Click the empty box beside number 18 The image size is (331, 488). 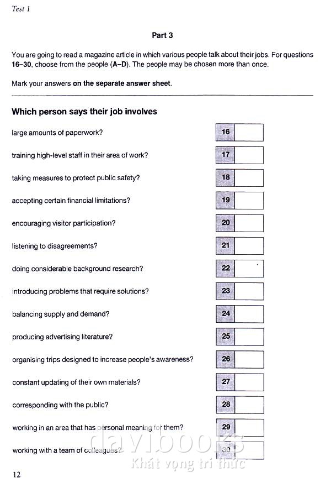249,178
